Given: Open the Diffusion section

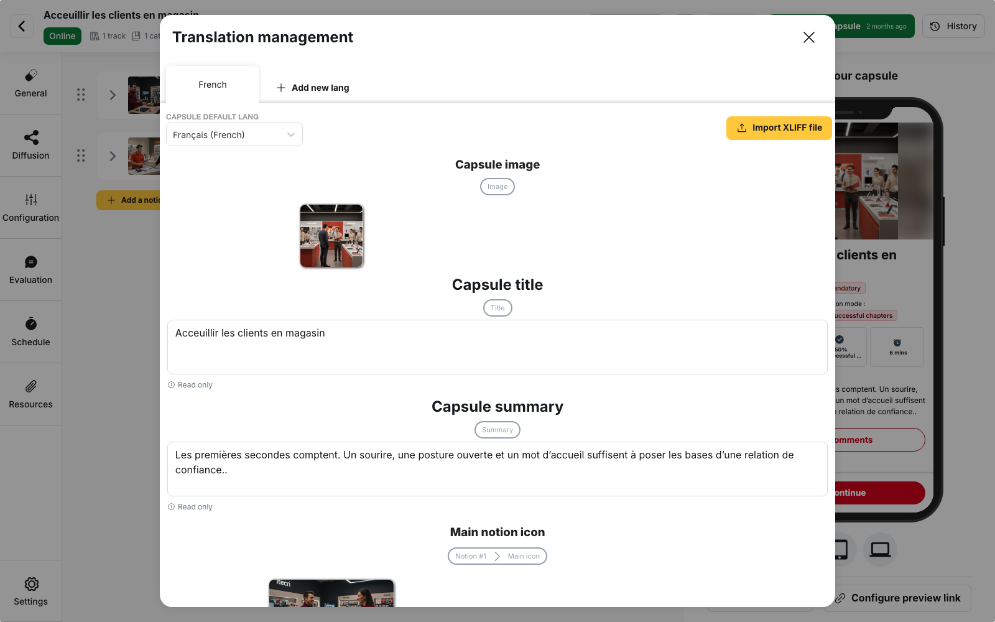Looking at the screenshot, I should (30, 146).
